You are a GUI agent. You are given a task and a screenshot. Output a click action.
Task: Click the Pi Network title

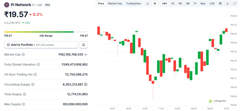[21, 5]
